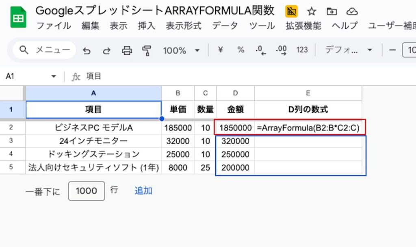Viewport: 416px width, 247px height.
Task: Select cell ビジネスPC モデルA
Action: coord(93,128)
